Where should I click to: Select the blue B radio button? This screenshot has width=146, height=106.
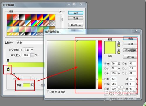105,89
